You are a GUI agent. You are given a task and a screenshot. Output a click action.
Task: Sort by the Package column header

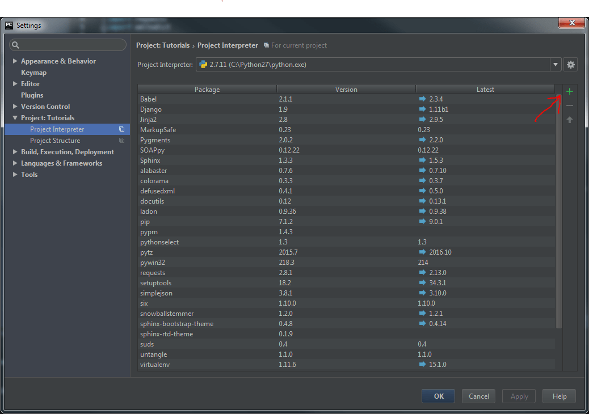point(207,90)
